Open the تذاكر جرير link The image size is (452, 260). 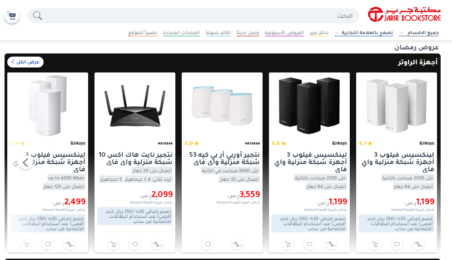point(319,33)
